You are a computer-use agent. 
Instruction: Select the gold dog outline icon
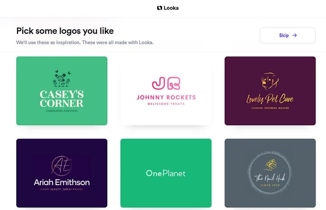point(270,81)
